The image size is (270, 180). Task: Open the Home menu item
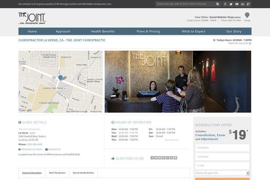point(32,31)
